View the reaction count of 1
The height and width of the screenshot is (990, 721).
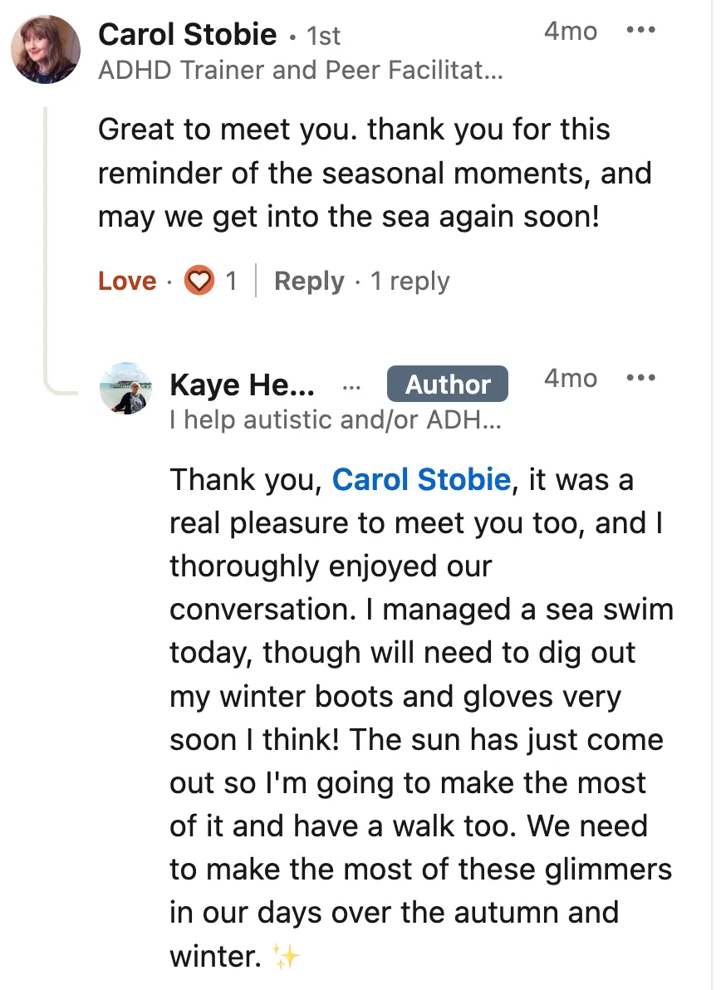231,282
